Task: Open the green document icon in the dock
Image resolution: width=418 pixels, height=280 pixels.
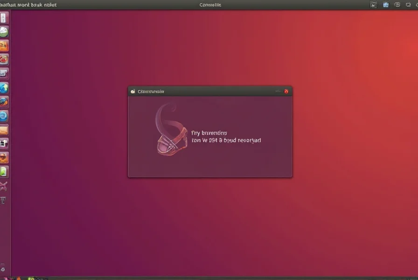Action: coord(4,172)
